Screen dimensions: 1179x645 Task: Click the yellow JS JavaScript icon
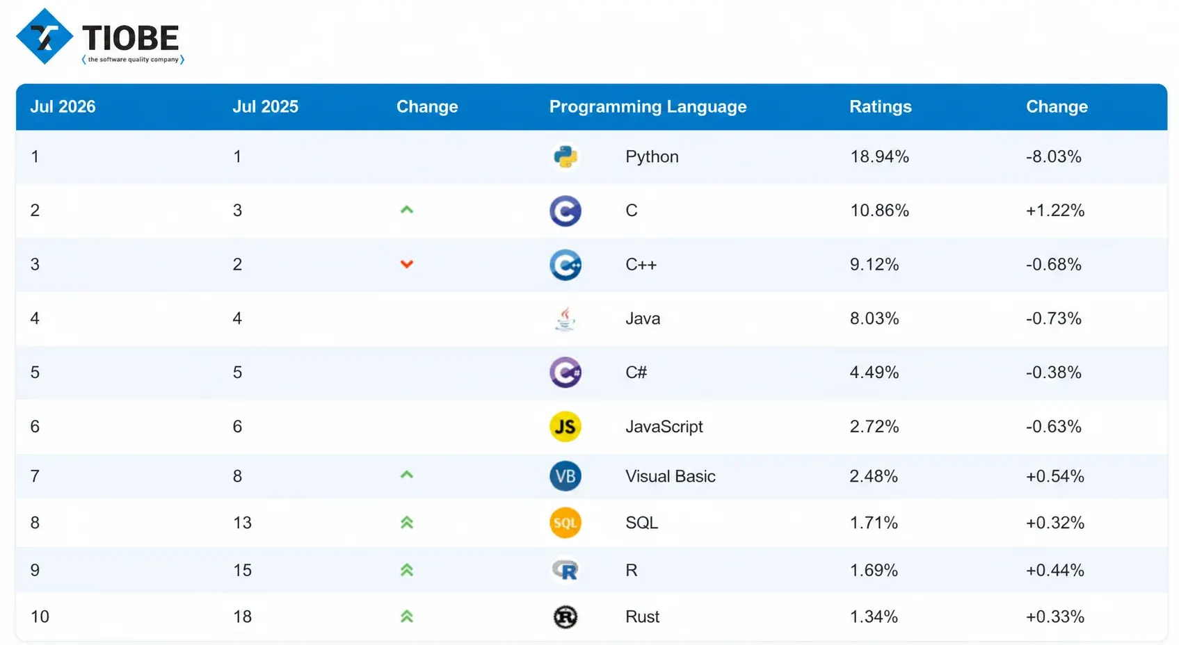(565, 427)
